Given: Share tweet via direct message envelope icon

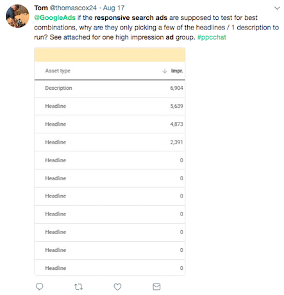Looking at the screenshot, I should (156, 287).
